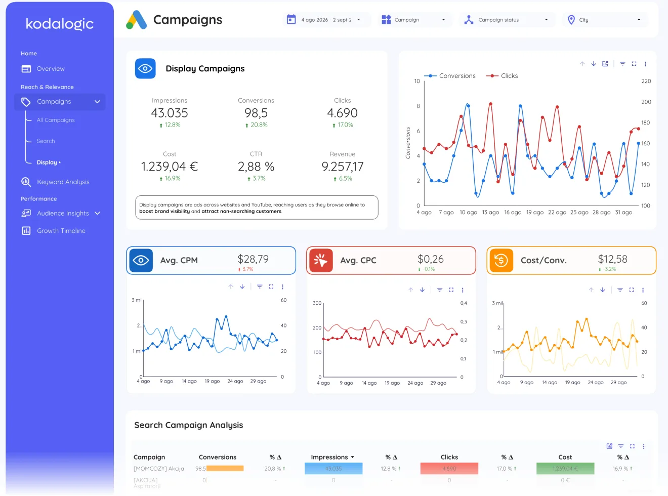This screenshot has height=496, width=668.
Task: Open the City filter dropdown
Action: click(639, 20)
